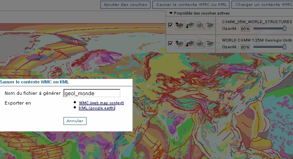The height and width of the screenshot is (159, 293).
Task: Remove the CGMW_25M_WORLD_STRUCTURES layer
Action: point(210,25)
